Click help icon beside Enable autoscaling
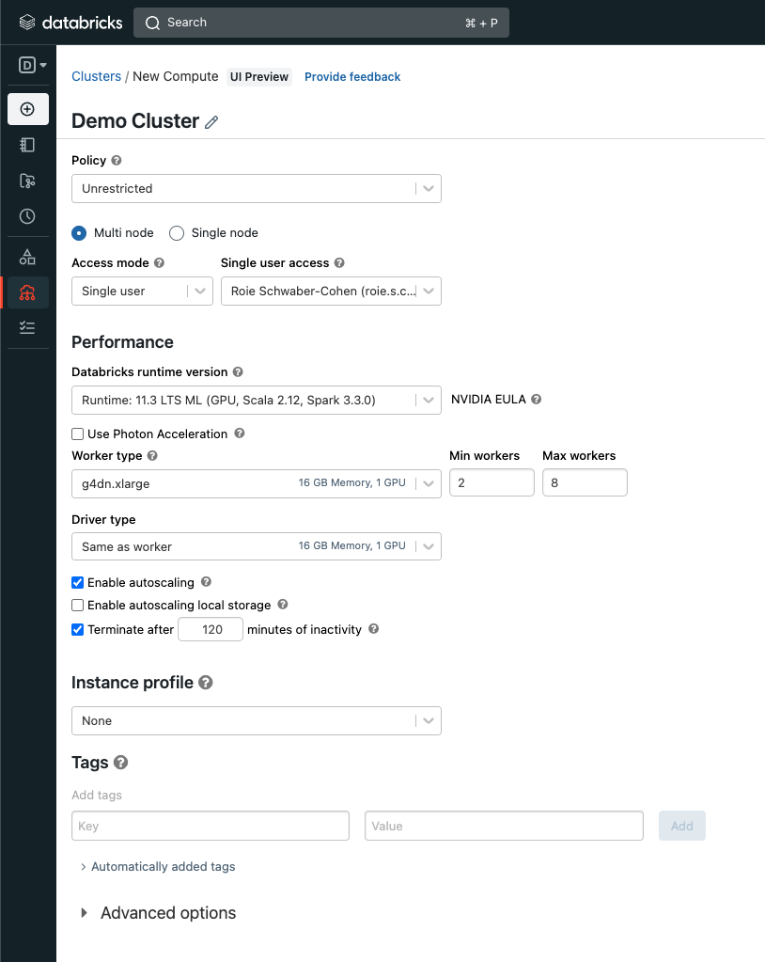 [206, 581]
